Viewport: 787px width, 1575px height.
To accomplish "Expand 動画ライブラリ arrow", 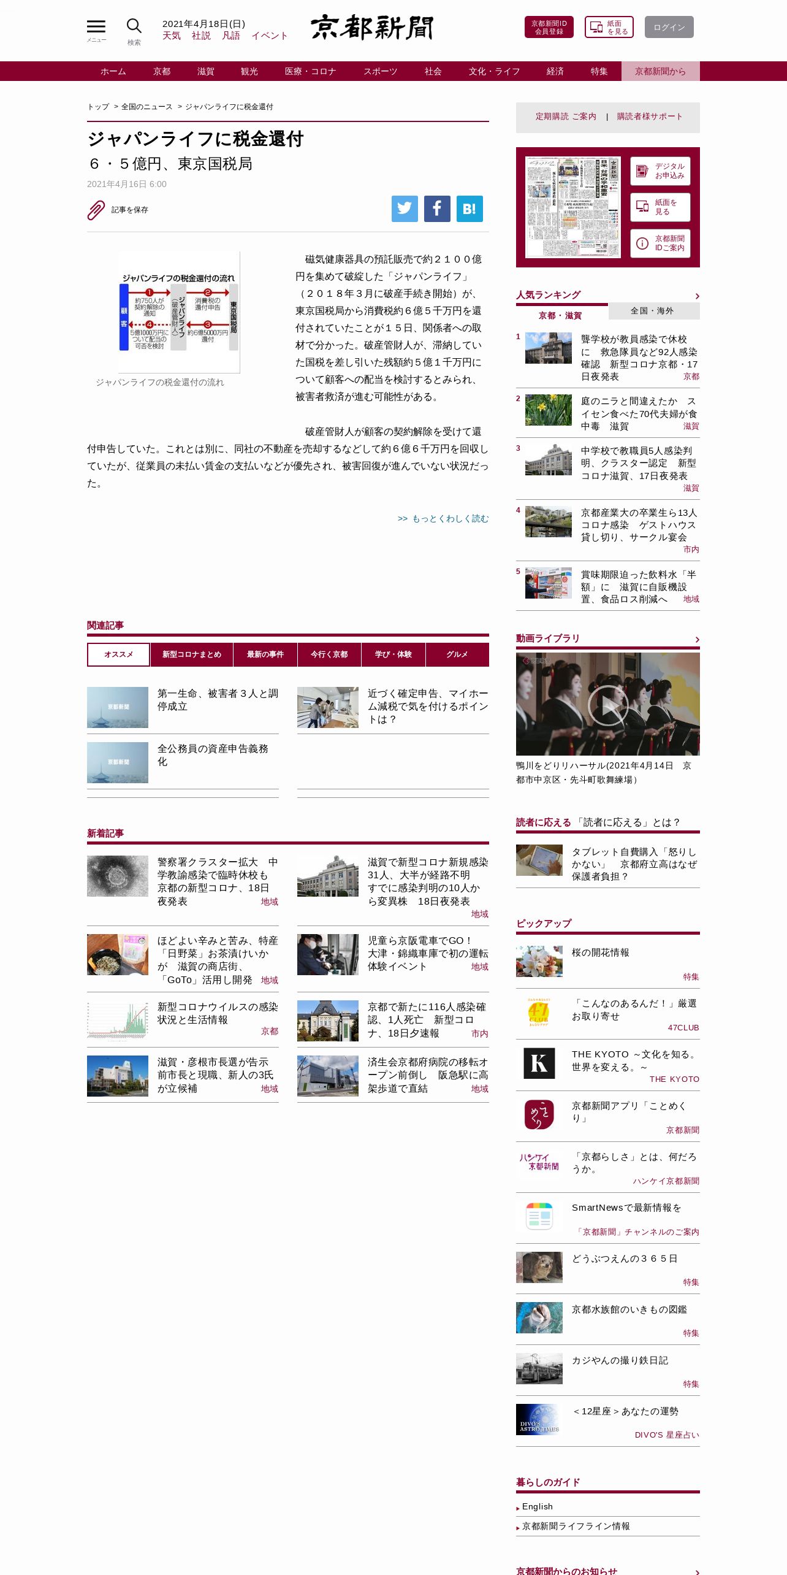I will [697, 640].
